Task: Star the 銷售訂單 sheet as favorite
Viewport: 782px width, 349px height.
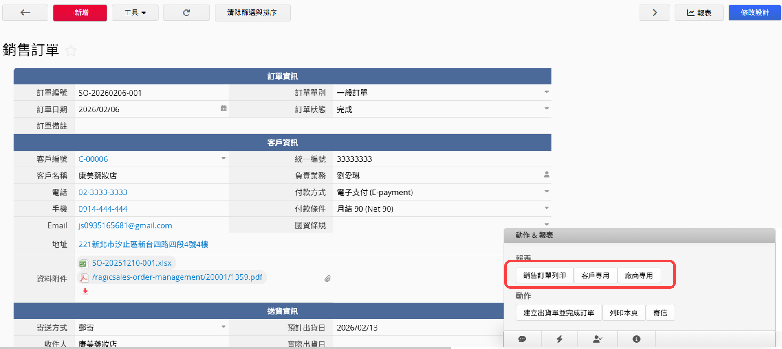Action: tap(71, 51)
